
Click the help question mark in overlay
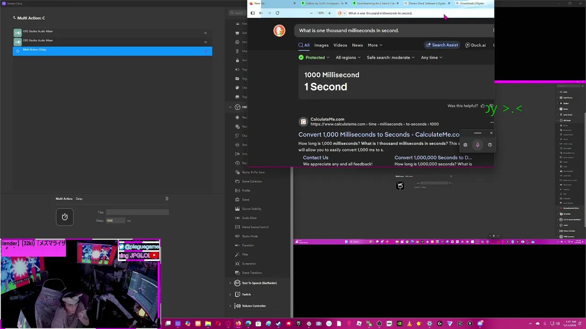click(490, 145)
